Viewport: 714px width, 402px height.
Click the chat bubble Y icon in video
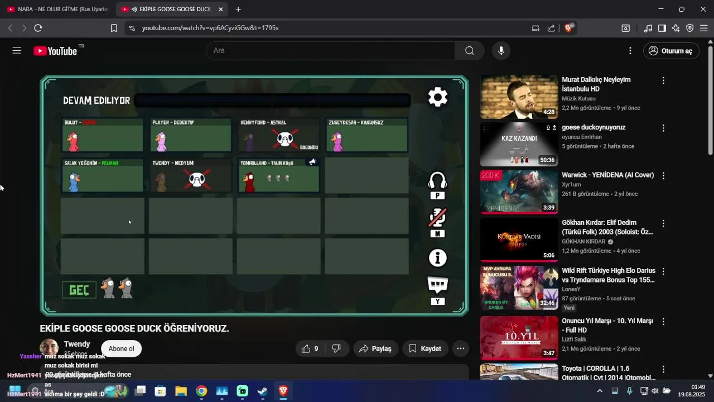[x=437, y=290]
